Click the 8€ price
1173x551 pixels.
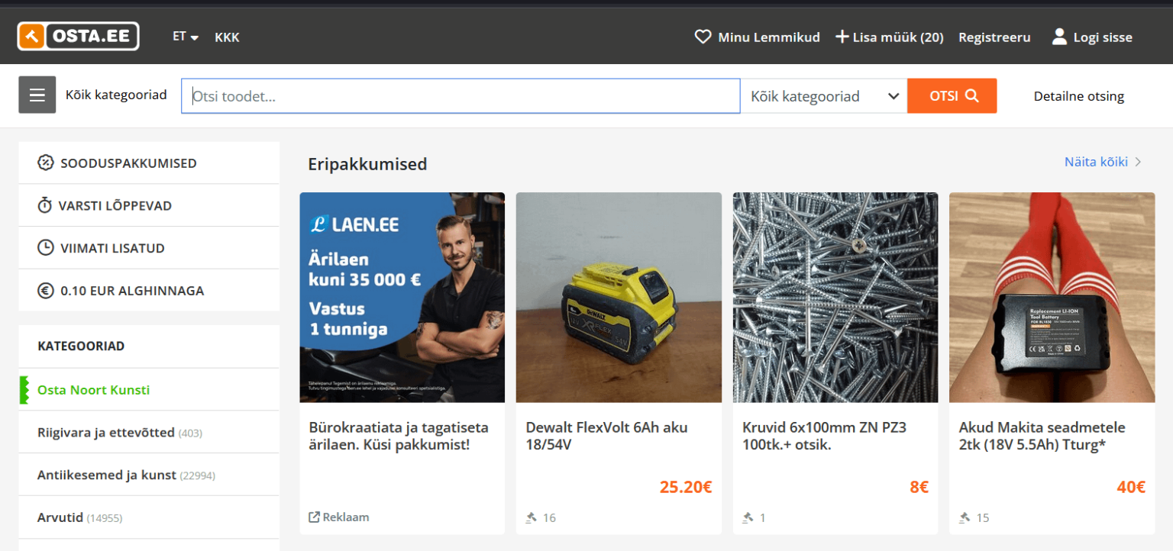click(x=919, y=487)
